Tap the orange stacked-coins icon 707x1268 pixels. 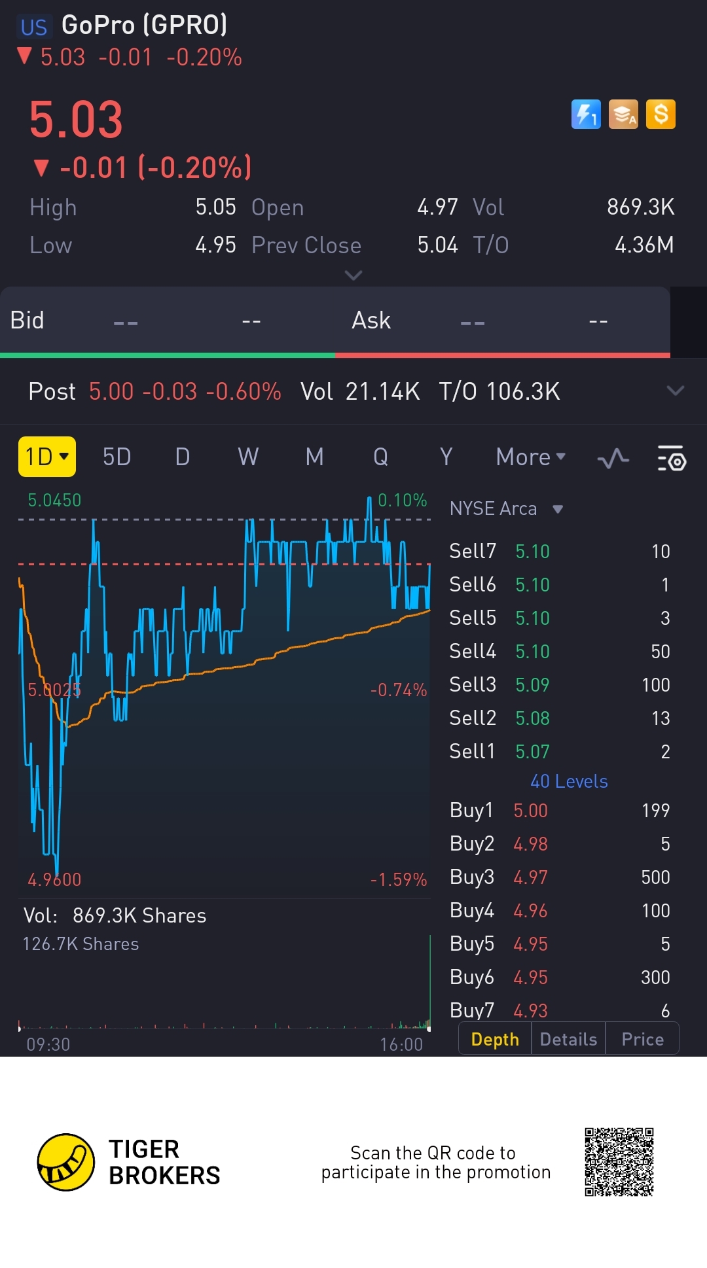pos(623,114)
